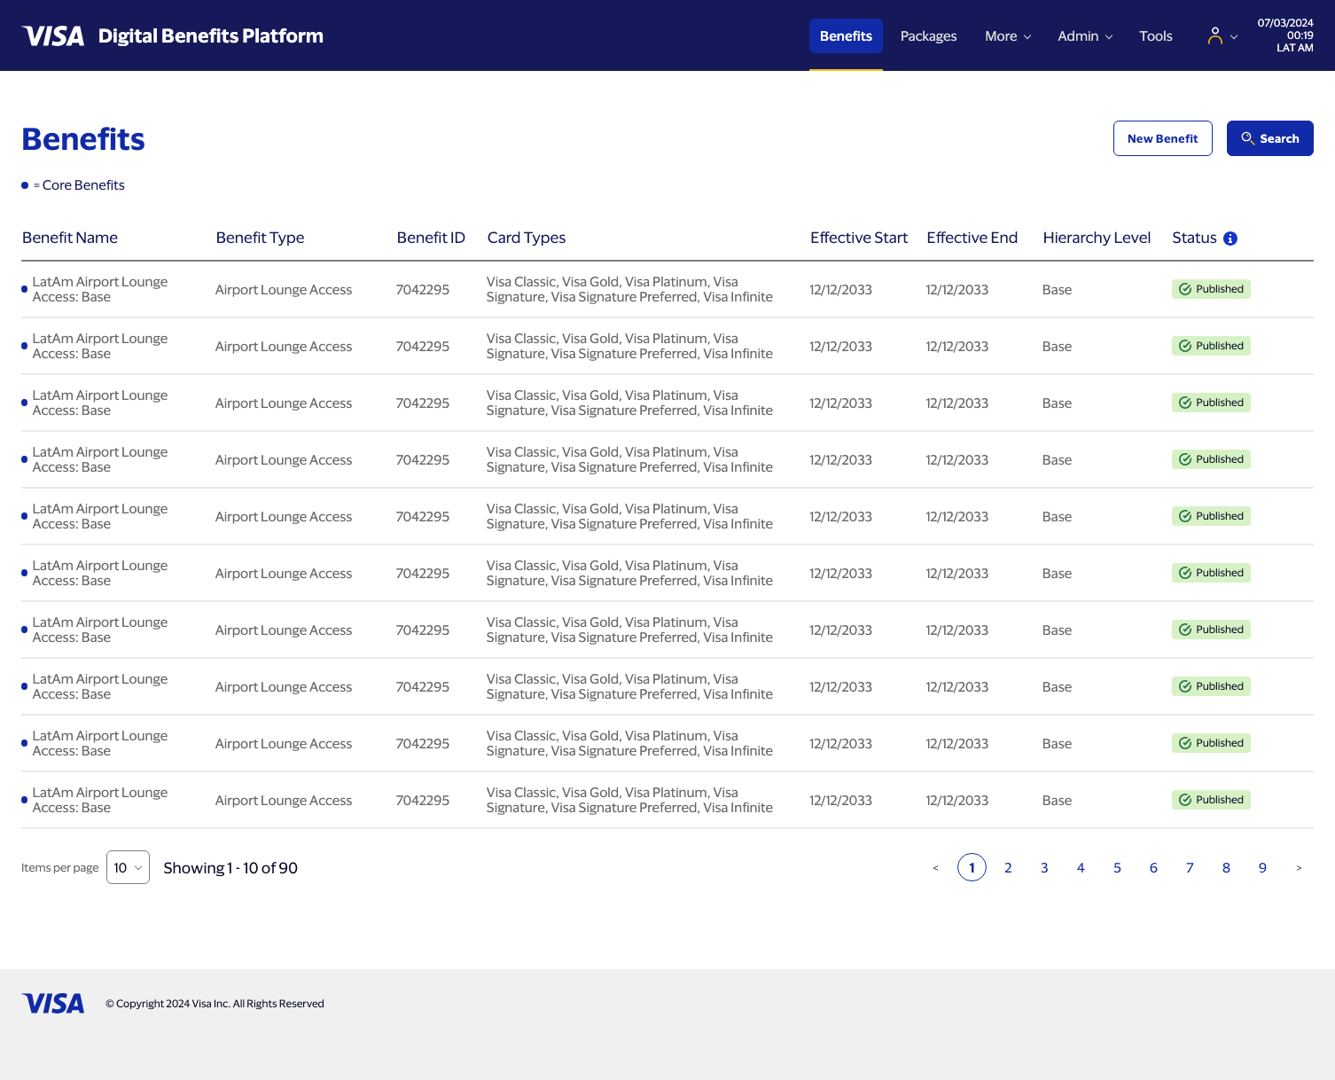Go to page 6
Viewport: 1335px width, 1080px height.
1153,867
